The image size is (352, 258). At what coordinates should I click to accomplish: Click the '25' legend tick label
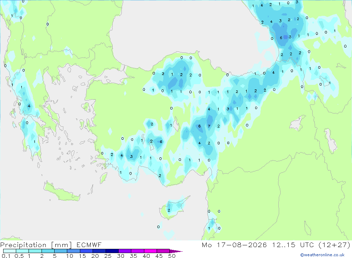(108, 256)
